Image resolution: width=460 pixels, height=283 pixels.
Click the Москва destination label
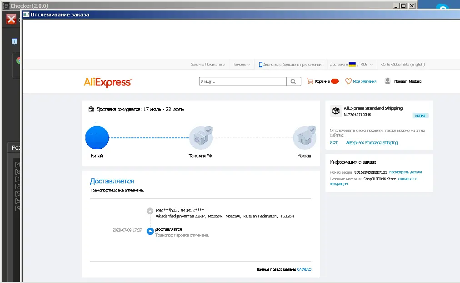304,156
